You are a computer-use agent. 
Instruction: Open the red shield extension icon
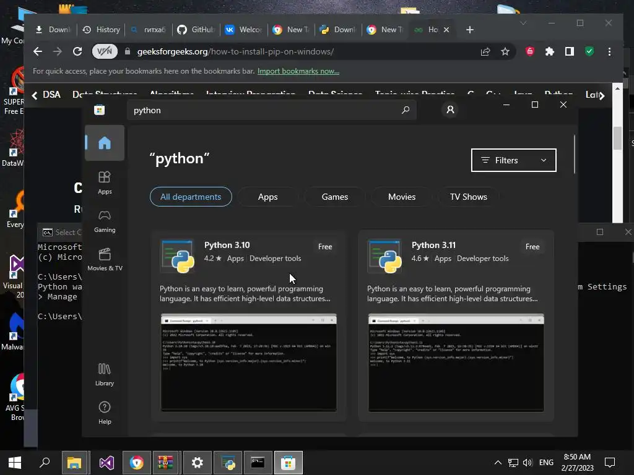pos(530,51)
